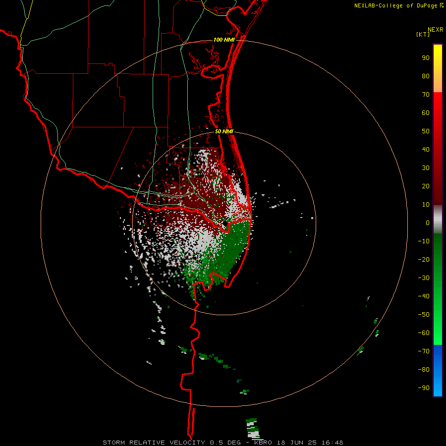
Task: Click the -90 knot scale label
Action: tap(424, 388)
